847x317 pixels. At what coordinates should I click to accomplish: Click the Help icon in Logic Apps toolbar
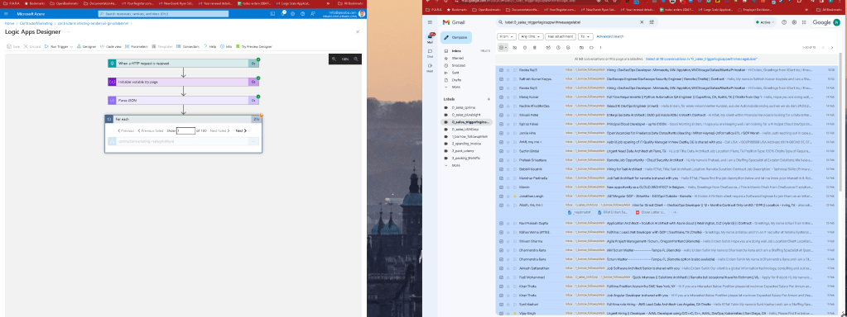pyautogui.click(x=205, y=47)
